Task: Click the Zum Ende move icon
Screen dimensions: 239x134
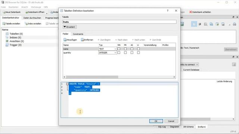Action: point(150,40)
